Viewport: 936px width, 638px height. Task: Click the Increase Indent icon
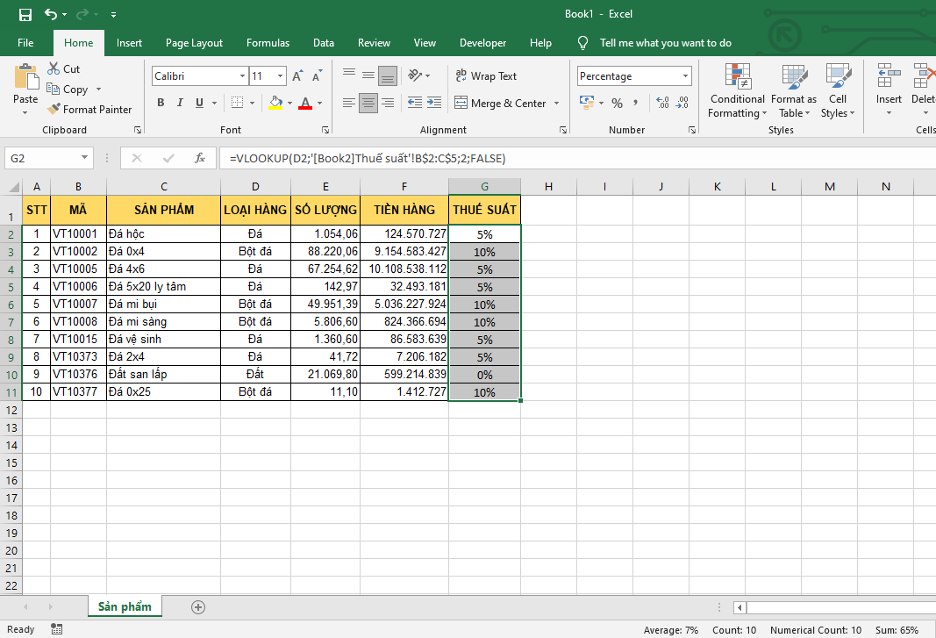tap(435, 104)
